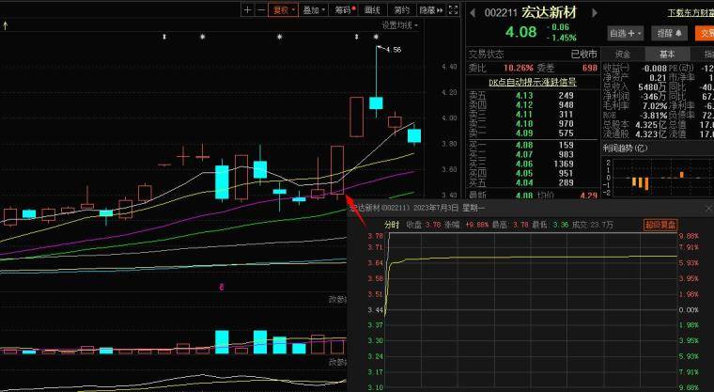
Task: Click sell-three price 4.11
Action: [x=524, y=115]
